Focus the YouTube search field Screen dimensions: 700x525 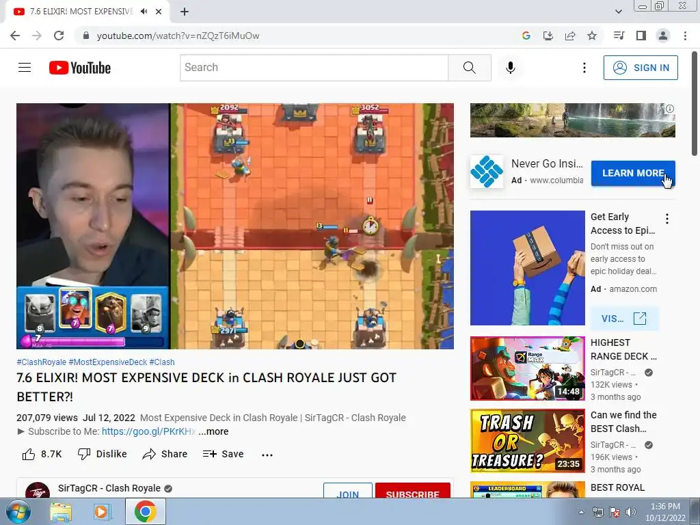tap(314, 68)
